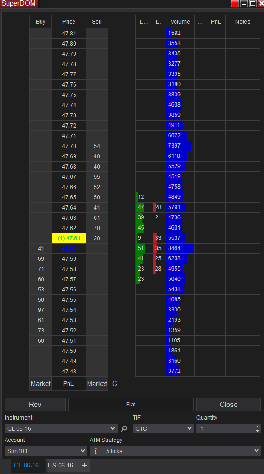Click the ATM Strategy info icon
The image size is (264, 474).
coord(95,451)
